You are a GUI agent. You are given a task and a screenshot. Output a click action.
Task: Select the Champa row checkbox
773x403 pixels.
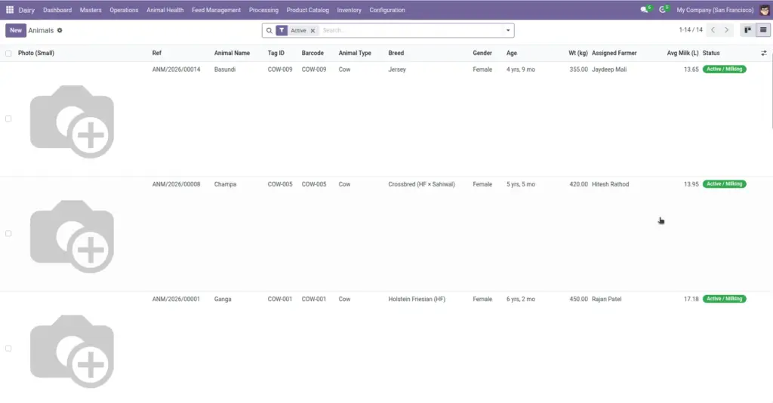point(8,233)
